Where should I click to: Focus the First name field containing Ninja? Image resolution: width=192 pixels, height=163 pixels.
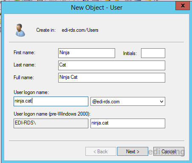pos(87,53)
